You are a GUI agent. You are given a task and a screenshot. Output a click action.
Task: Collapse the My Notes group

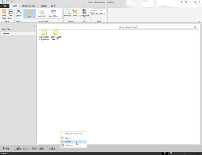coord(2,29)
